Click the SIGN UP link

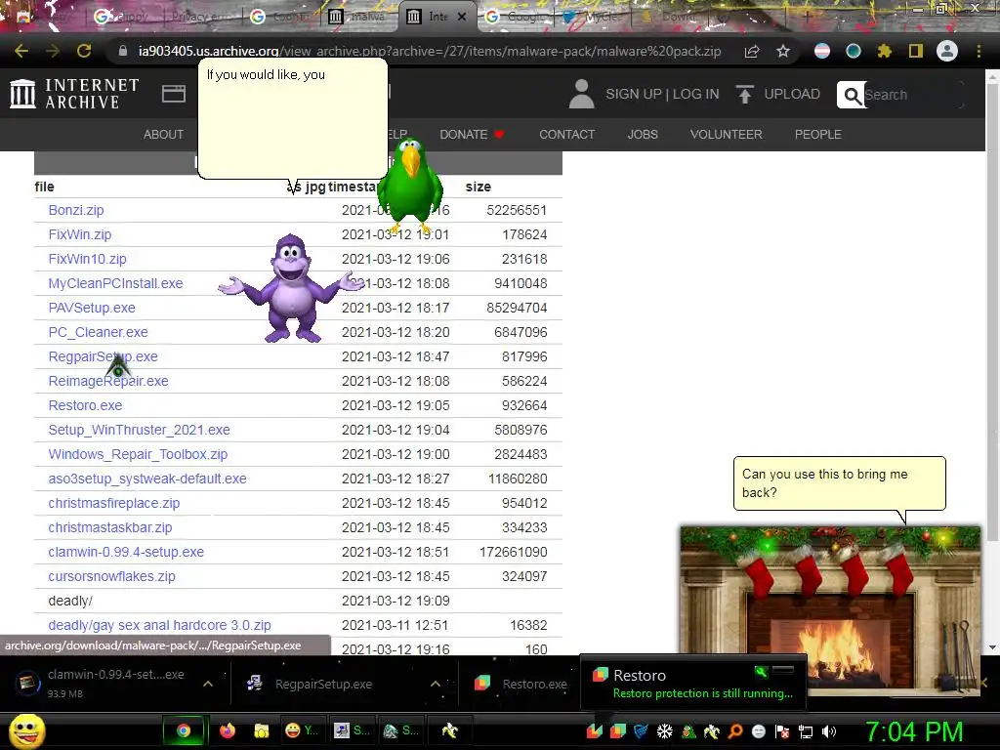click(x=634, y=95)
